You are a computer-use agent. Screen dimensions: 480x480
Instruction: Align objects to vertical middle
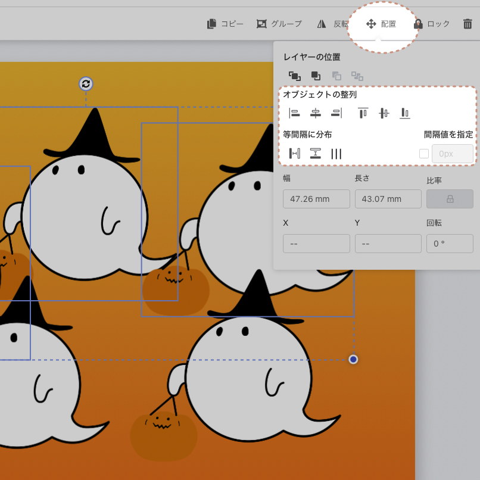coord(384,113)
